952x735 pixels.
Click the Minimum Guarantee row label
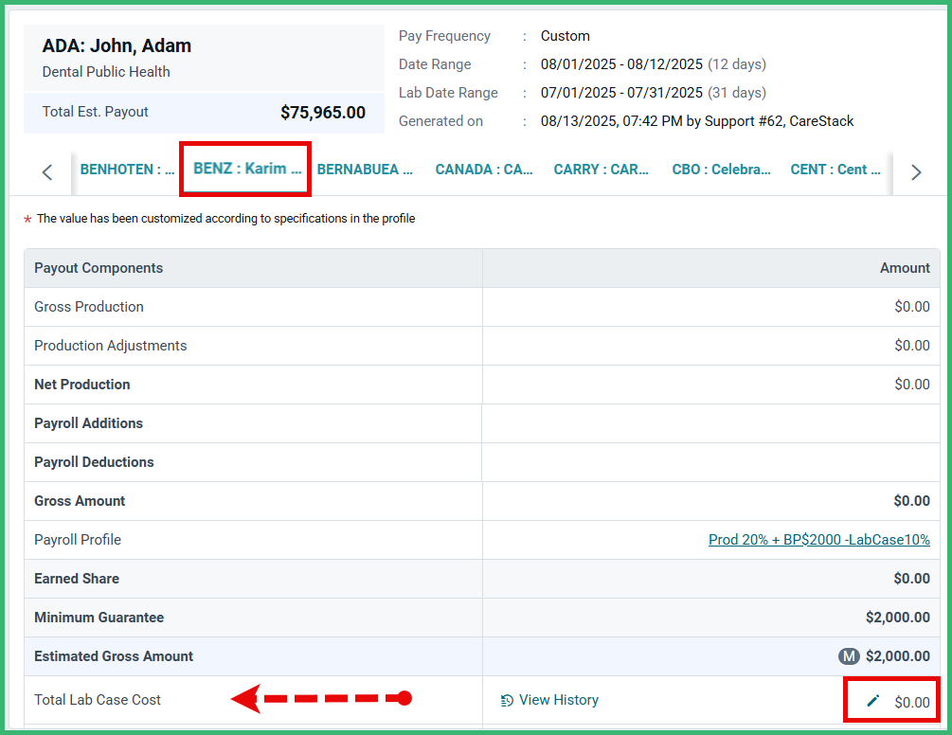(99, 618)
